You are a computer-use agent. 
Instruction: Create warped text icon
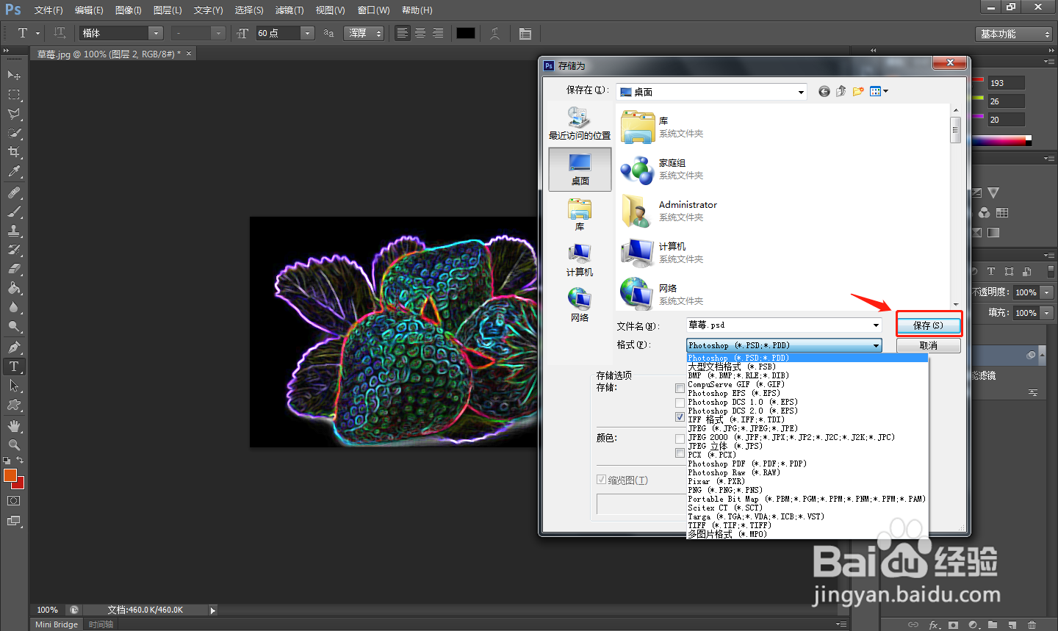[x=495, y=33]
